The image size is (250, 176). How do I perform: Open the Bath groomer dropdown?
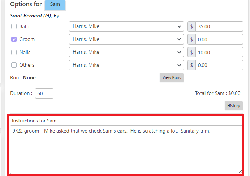click(126, 26)
